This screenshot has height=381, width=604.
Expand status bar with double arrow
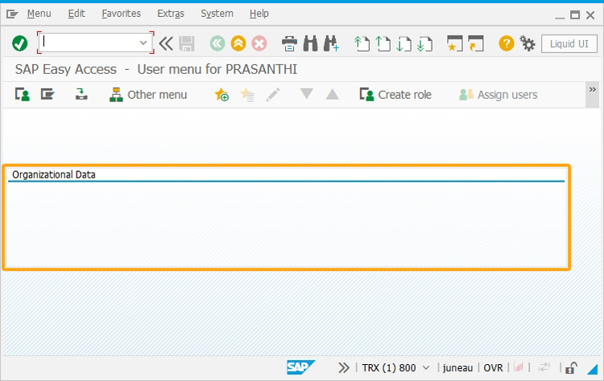point(344,368)
